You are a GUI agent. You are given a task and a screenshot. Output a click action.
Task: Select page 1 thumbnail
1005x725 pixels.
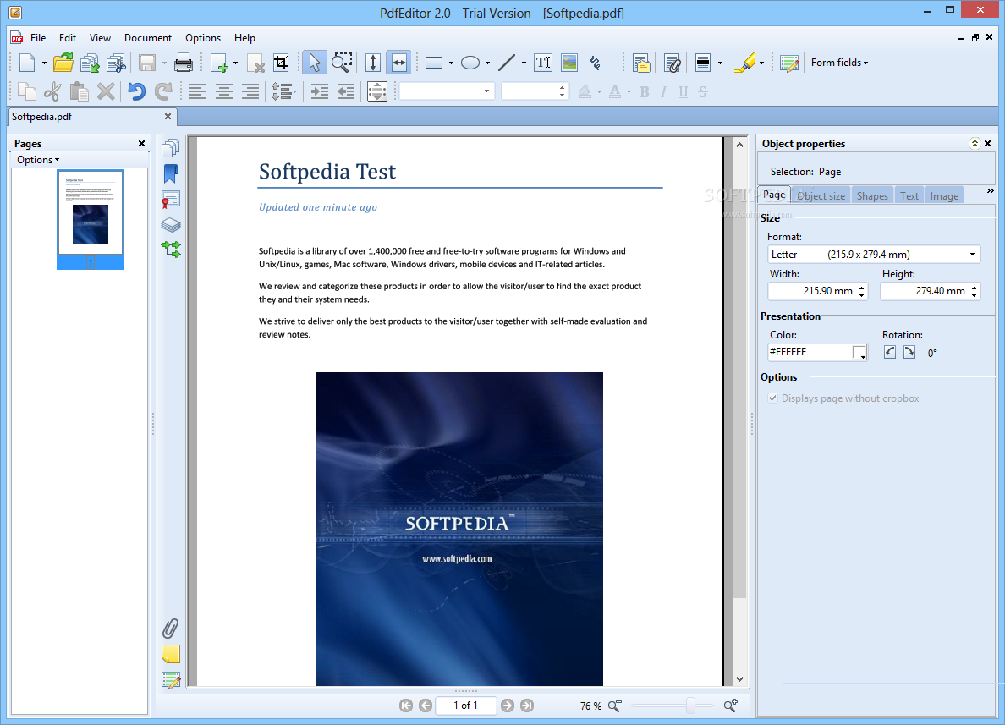91,219
